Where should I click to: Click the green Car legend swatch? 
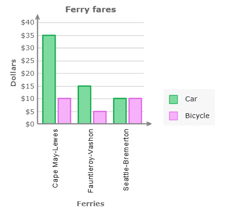click(x=173, y=99)
